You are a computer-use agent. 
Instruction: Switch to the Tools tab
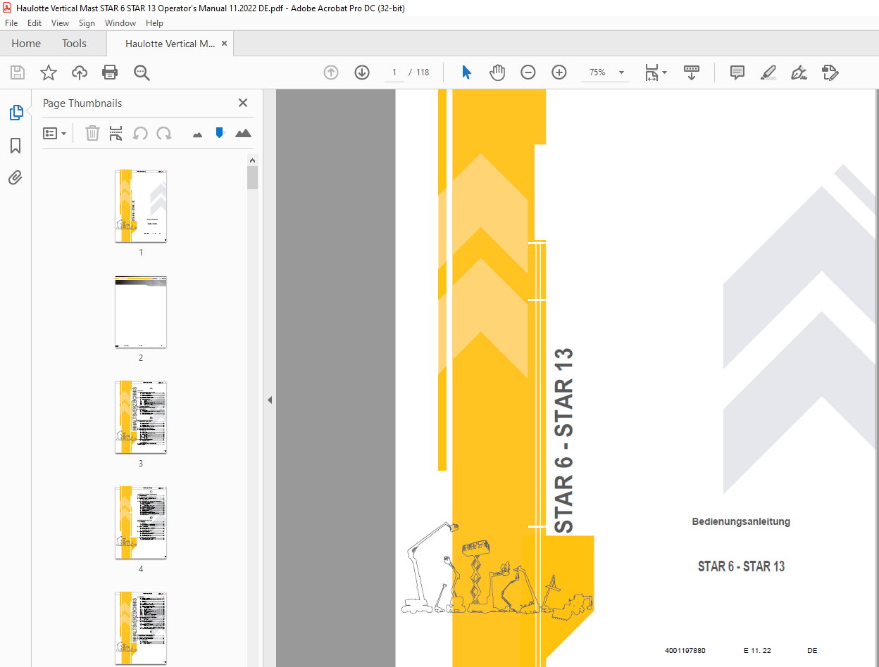[x=74, y=44]
